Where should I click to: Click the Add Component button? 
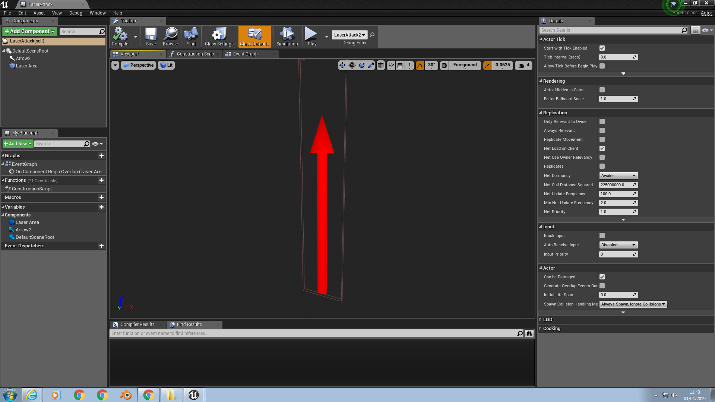(x=30, y=31)
